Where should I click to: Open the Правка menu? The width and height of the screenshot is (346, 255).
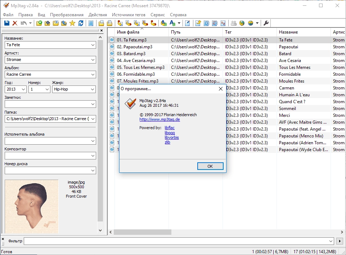coord(26,15)
